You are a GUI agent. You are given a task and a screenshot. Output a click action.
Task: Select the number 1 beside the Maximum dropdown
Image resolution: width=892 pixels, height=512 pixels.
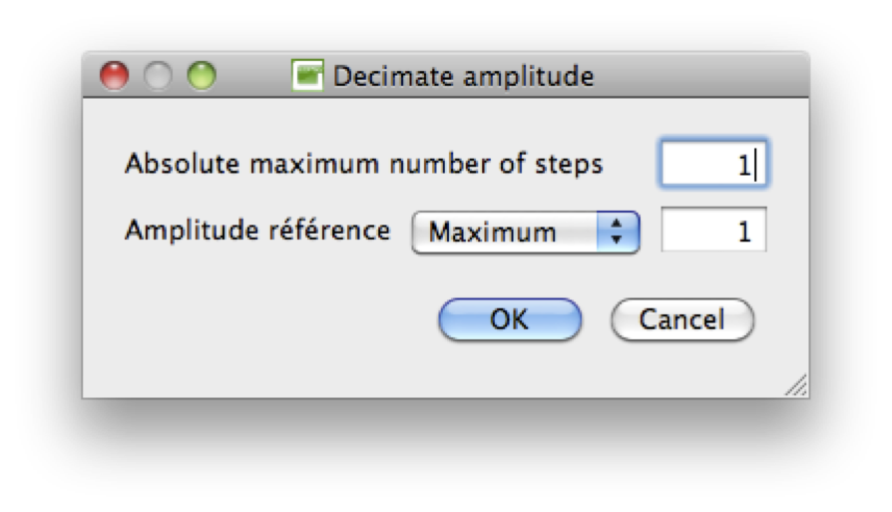click(742, 233)
